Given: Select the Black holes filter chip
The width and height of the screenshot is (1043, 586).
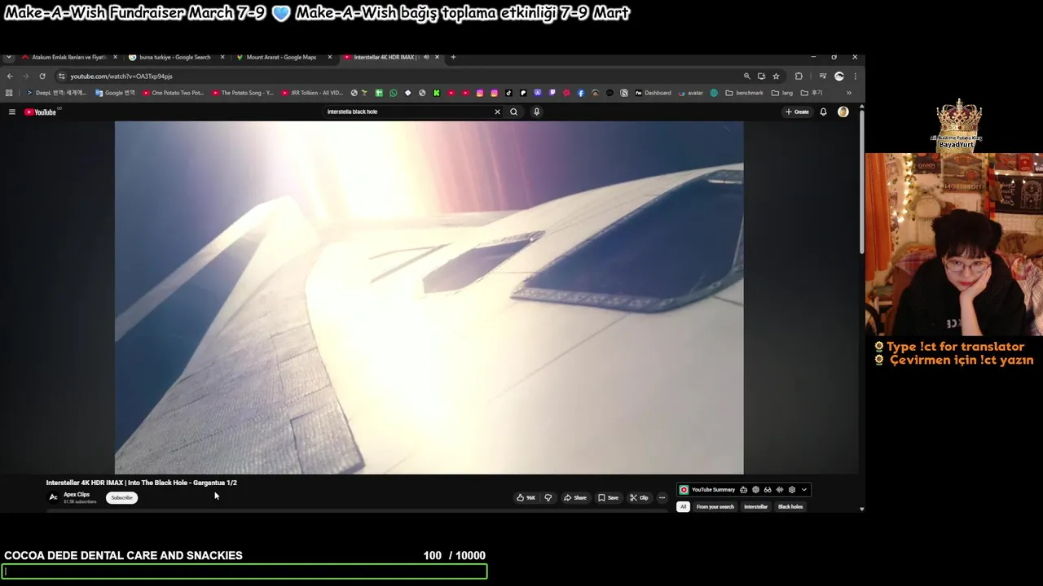Looking at the screenshot, I should (x=790, y=506).
